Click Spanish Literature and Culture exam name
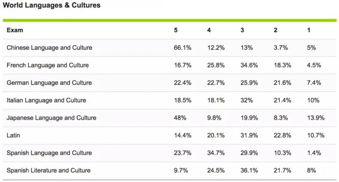Screen dimensions: 339x182 (49, 170)
